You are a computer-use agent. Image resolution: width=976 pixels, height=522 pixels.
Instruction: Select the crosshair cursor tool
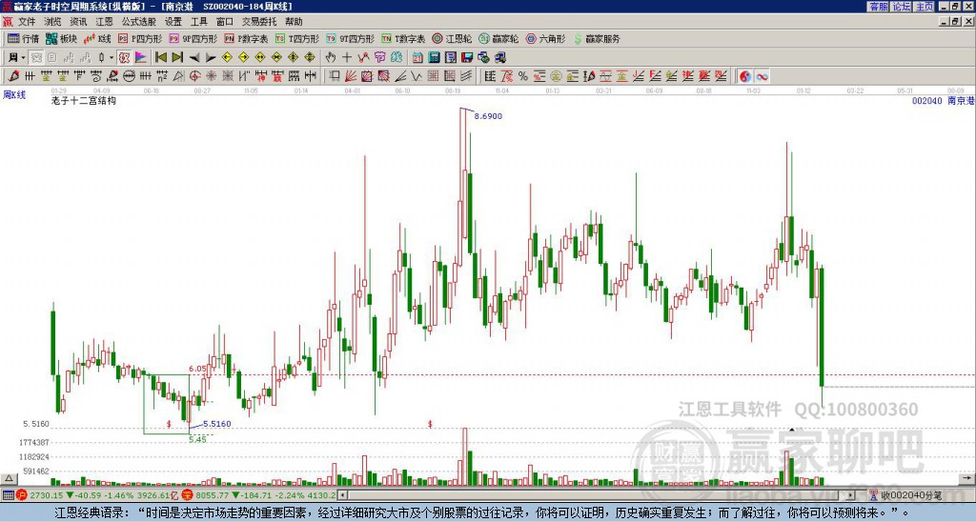coord(347,58)
